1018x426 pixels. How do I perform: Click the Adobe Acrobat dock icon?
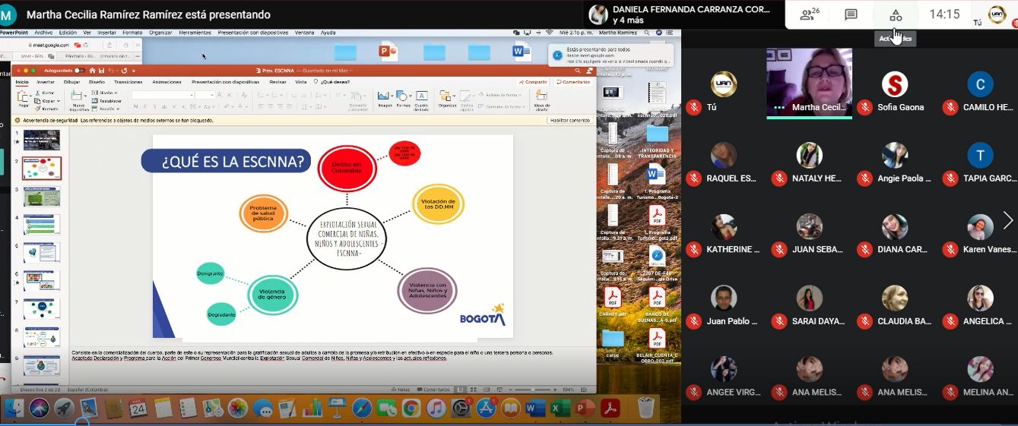click(610, 409)
